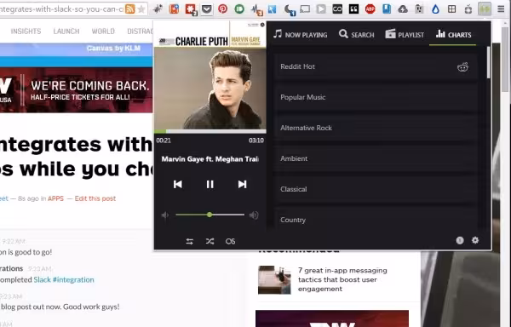
Task: Open the Popular Music chart
Action: point(376,97)
